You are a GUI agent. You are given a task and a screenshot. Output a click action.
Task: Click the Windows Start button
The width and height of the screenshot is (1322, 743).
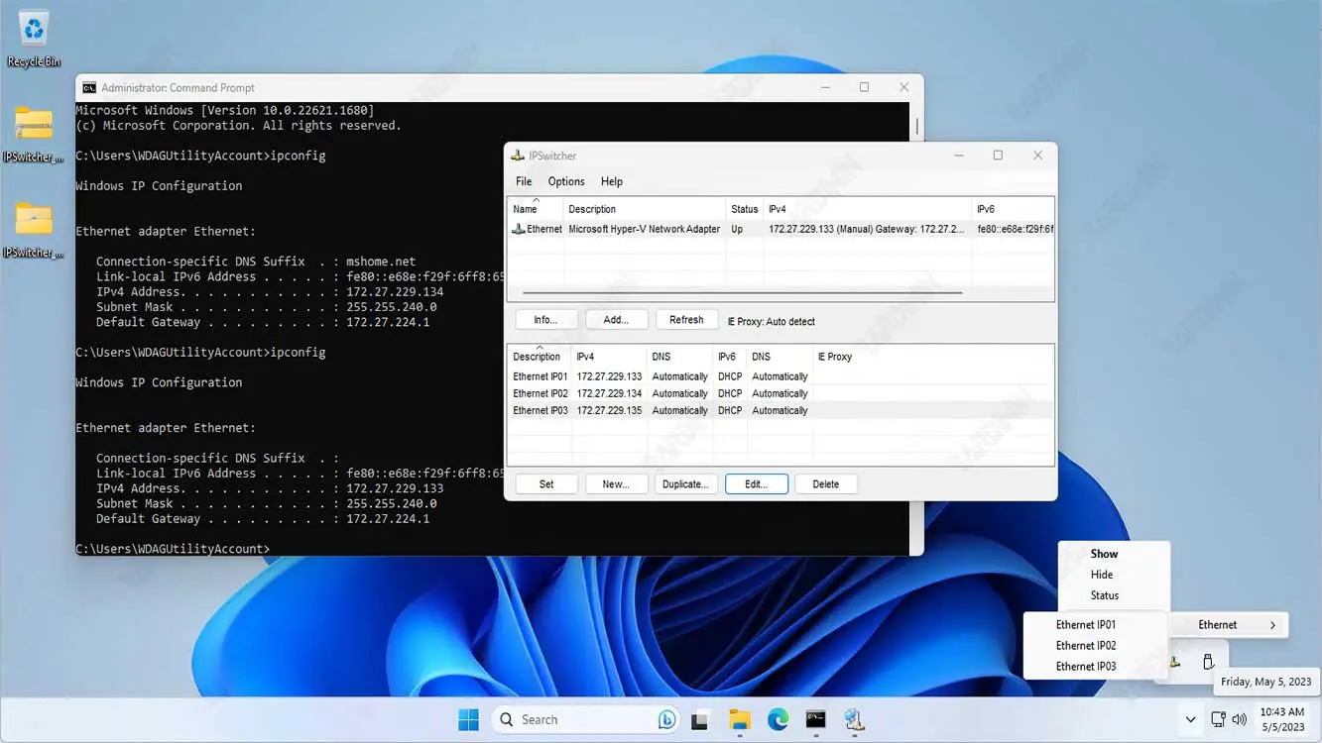(469, 719)
